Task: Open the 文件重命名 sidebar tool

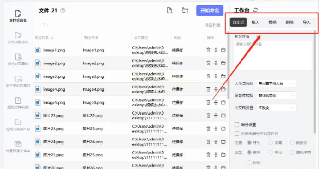Action: click(x=18, y=16)
